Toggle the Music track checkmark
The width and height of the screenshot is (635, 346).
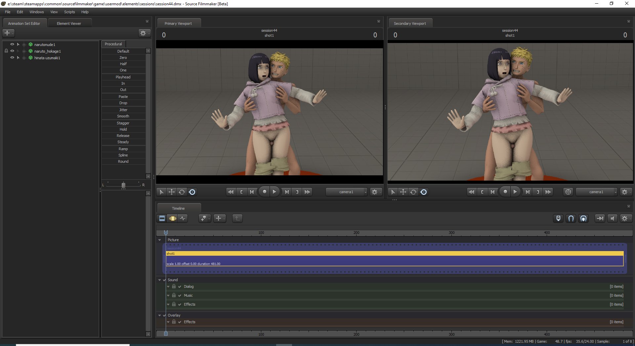pyautogui.click(x=180, y=295)
